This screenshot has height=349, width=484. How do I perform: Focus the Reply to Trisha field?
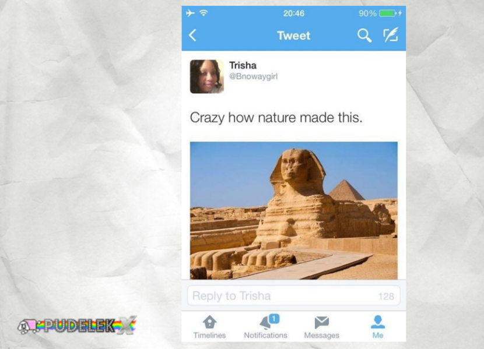(293, 295)
